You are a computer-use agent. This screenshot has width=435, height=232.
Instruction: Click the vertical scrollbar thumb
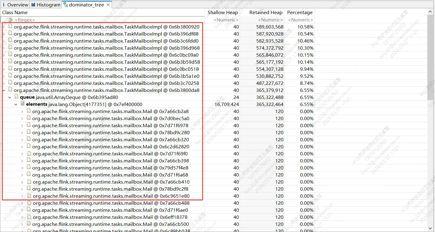(x=430, y=57)
